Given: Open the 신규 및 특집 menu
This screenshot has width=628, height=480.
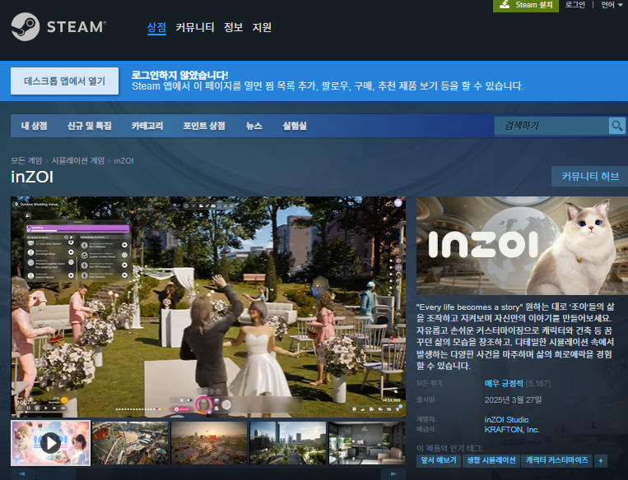Looking at the screenshot, I should (90, 126).
